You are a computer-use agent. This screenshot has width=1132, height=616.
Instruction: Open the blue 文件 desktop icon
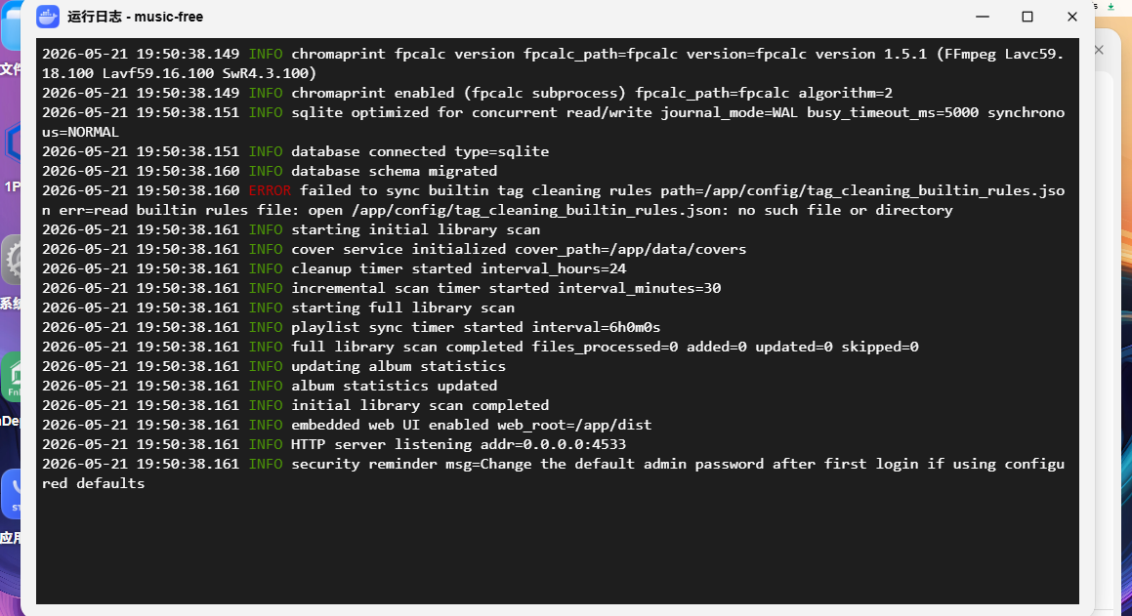10,29
